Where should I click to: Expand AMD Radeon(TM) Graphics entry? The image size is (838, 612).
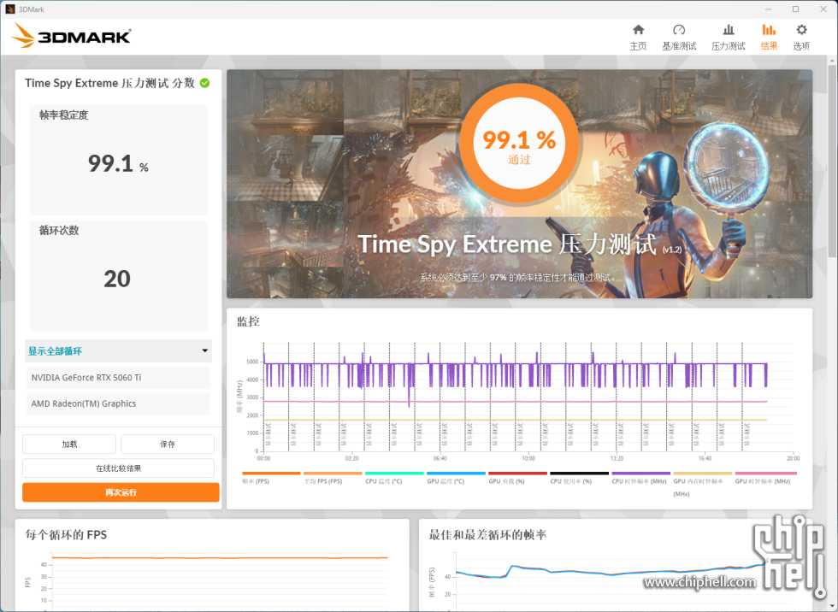click(119, 403)
